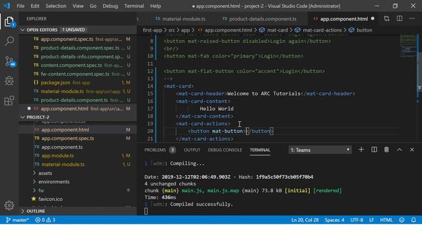Image resolution: width=422 pixels, height=237 pixels.
Task: Select the Terminal panel tab
Action: coord(260,150)
